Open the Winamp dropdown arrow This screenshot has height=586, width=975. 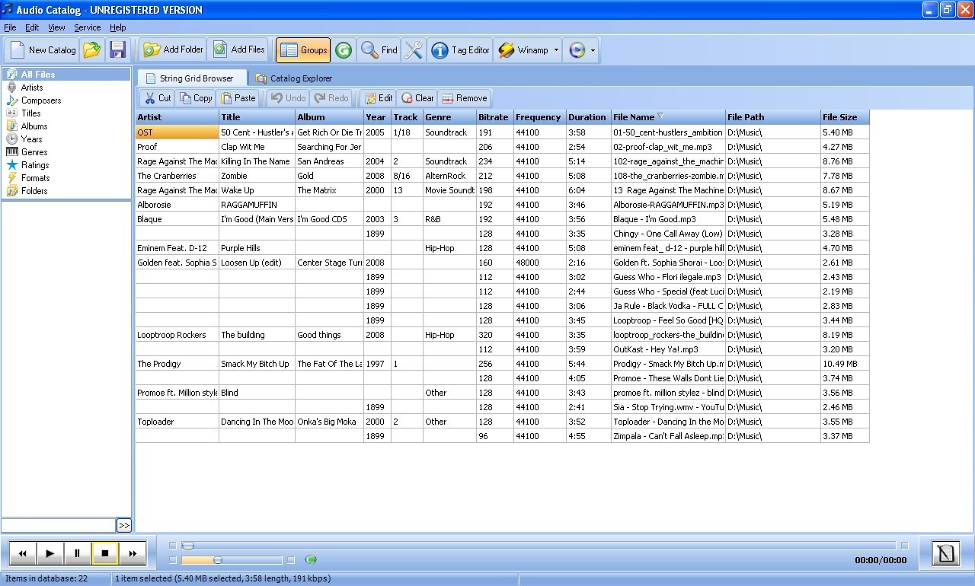[x=557, y=50]
